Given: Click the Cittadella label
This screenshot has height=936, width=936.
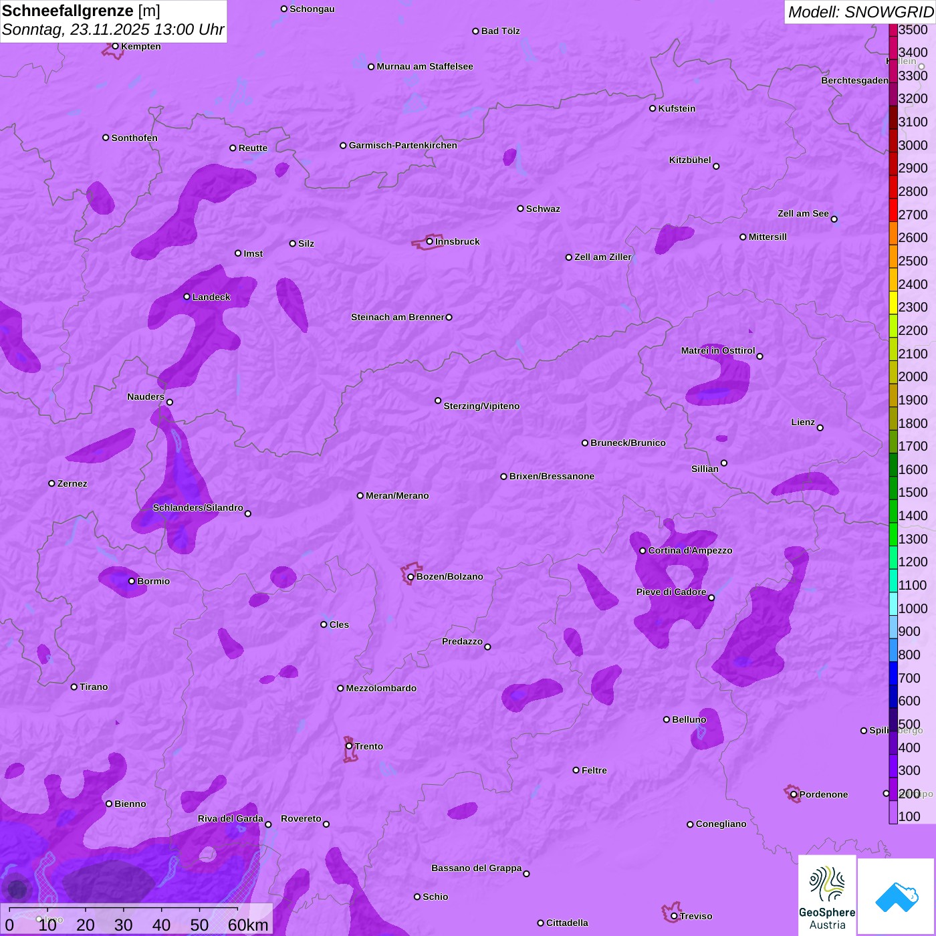Looking at the screenshot, I should pyautogui.click(x=567, y=923).
